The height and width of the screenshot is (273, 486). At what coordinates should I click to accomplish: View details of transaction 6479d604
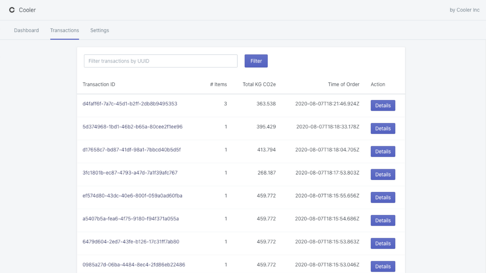pos(383,243)
